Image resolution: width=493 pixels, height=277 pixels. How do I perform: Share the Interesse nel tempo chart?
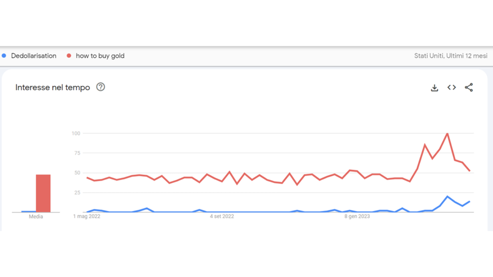pyautogui.click(x=469, y=87)
